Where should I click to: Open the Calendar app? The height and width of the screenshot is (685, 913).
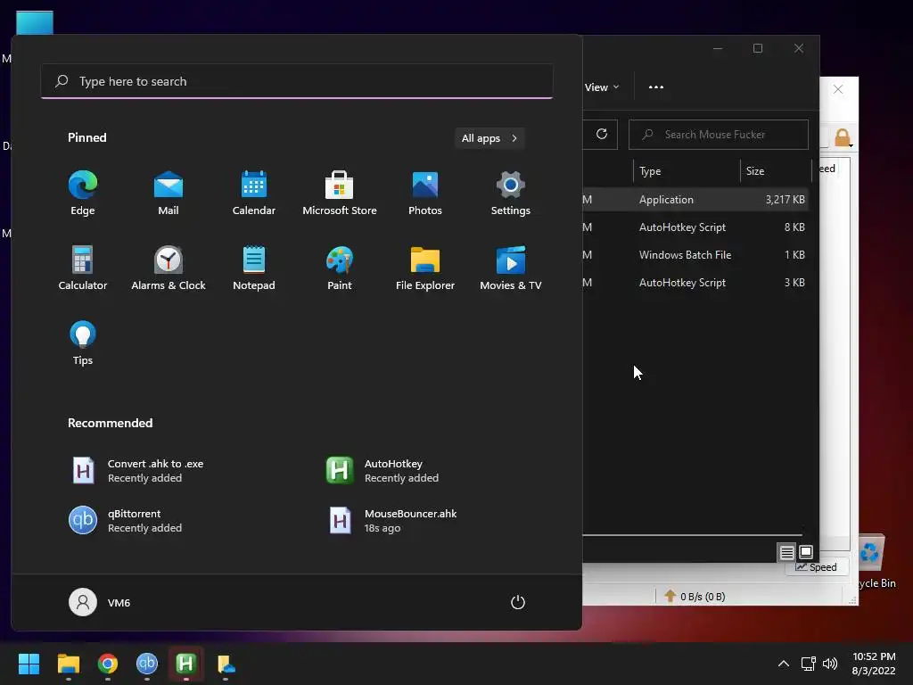[254, 194]
